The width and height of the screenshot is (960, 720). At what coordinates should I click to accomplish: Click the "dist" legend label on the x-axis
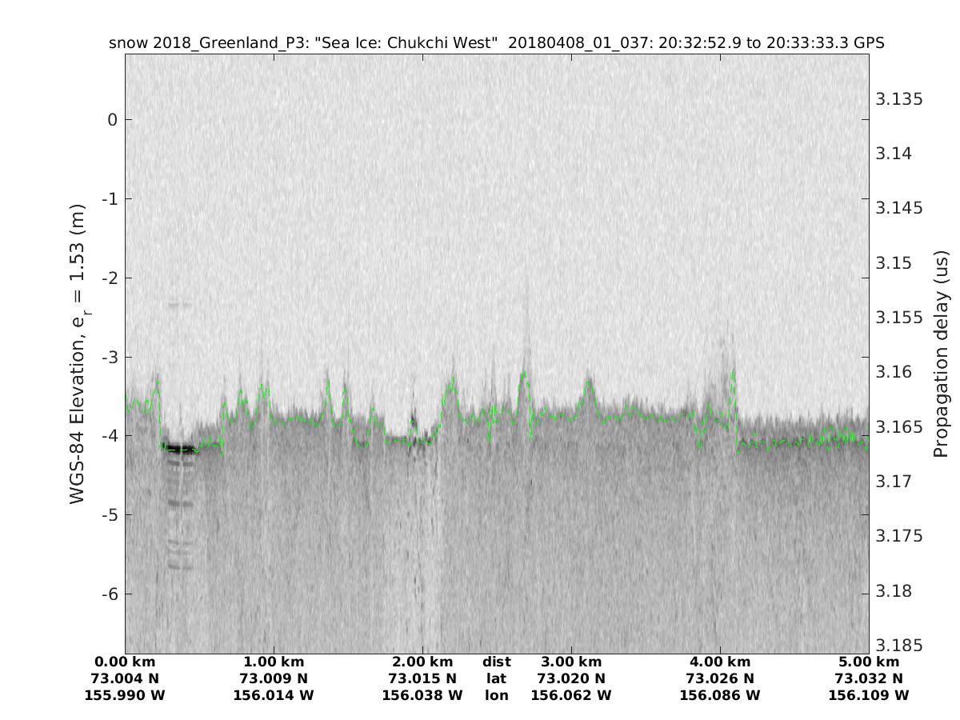pos(497,662)
